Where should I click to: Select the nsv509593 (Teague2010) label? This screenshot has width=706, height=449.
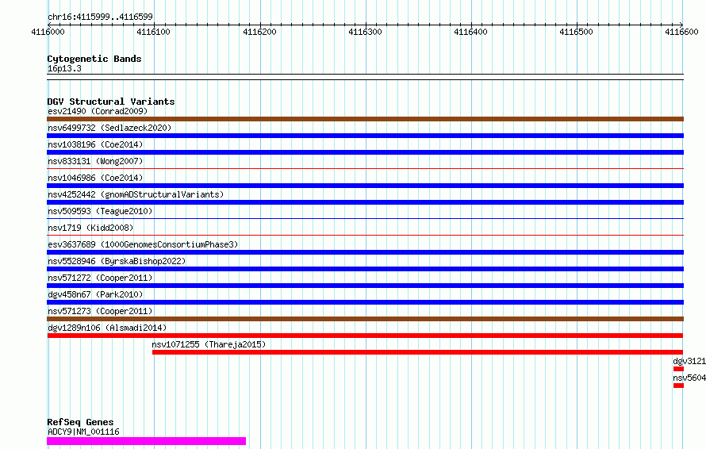pos(100,211)
